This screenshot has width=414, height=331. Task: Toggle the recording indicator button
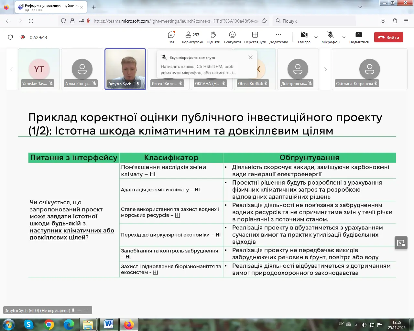pos(23,37)
